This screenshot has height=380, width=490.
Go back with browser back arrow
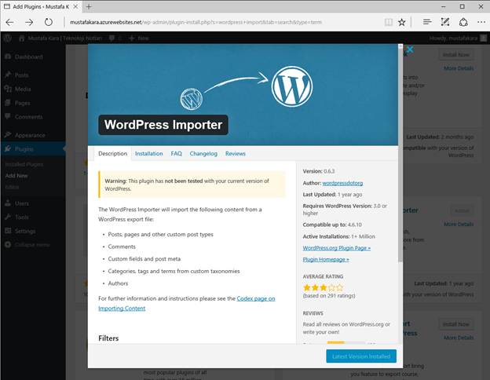click(9, 22)
